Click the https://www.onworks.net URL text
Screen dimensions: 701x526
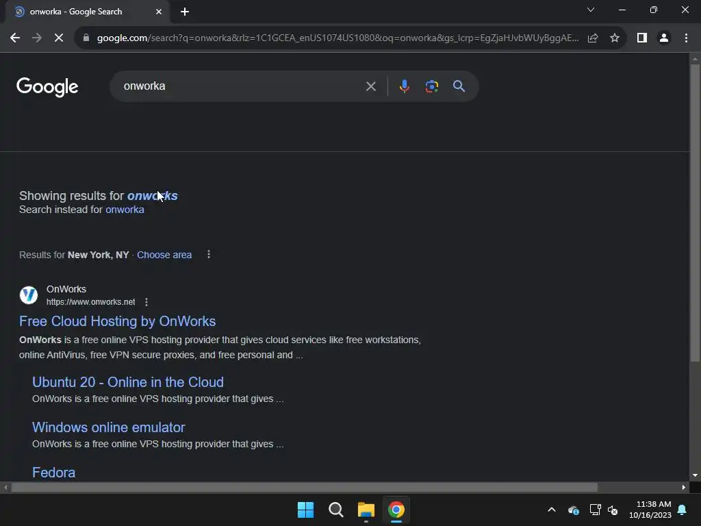tap(91, 302)
